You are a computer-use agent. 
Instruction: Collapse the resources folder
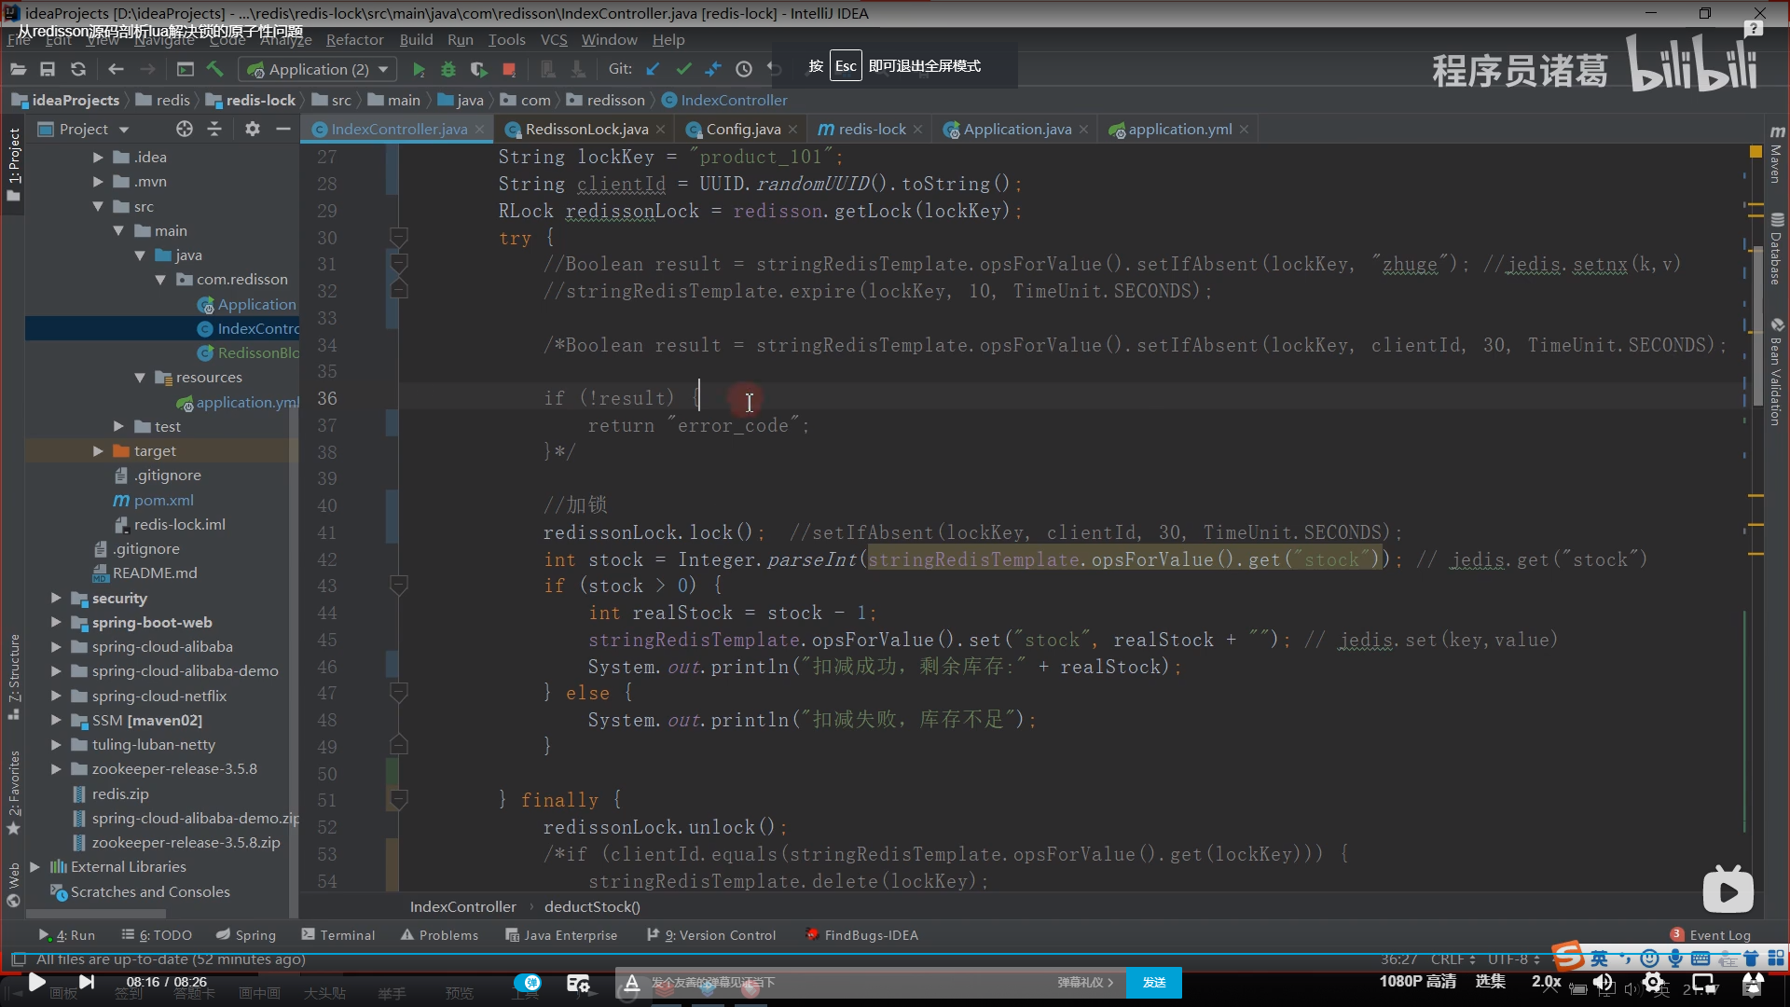point(140,378)
